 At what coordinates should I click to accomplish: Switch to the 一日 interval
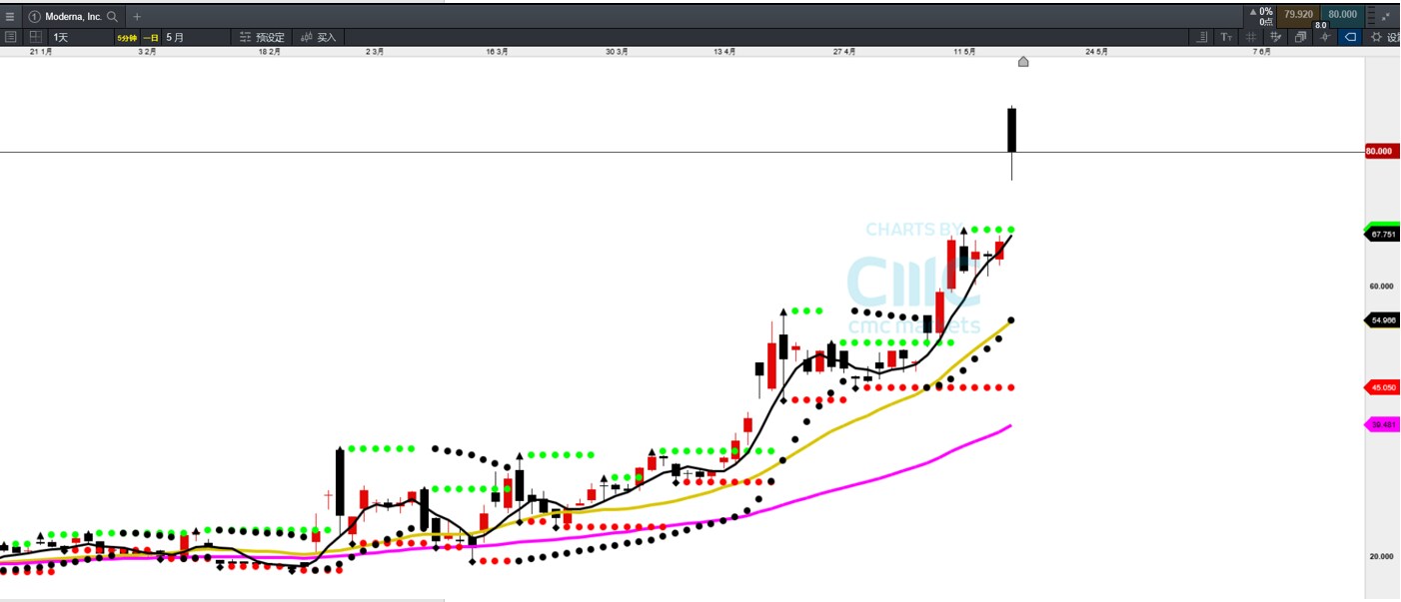[x=151, y=37]
